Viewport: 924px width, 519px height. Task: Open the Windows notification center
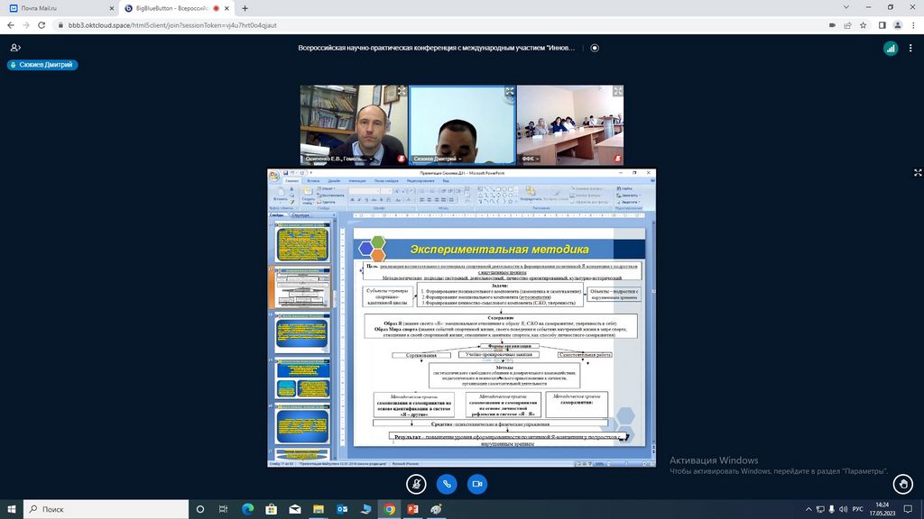(x=908, y=509)
